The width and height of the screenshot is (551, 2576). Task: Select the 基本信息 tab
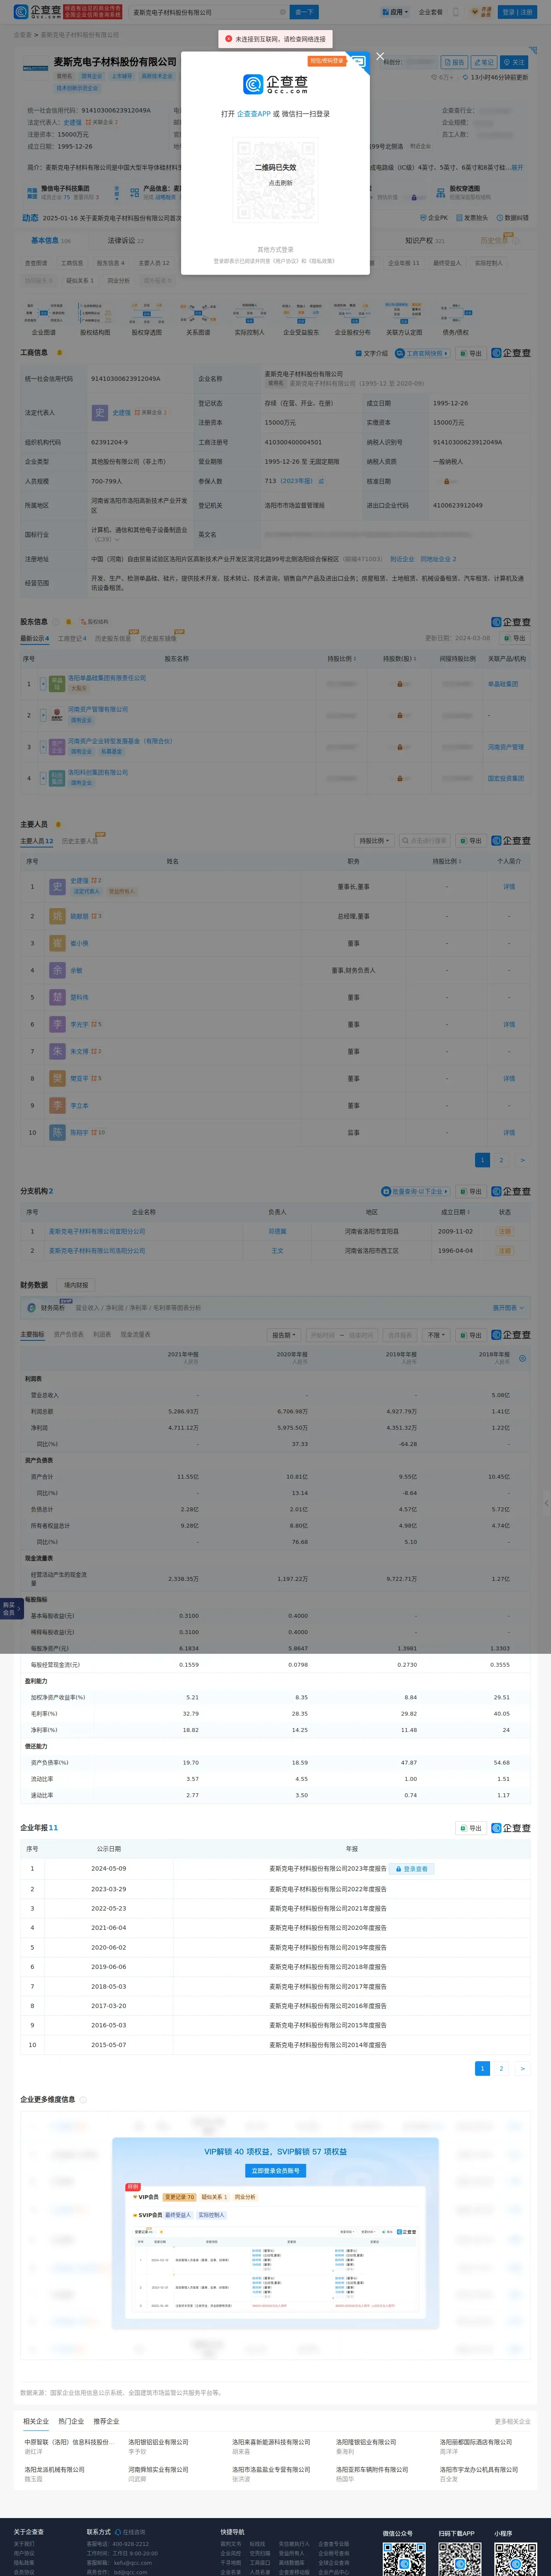pos(50,240)
